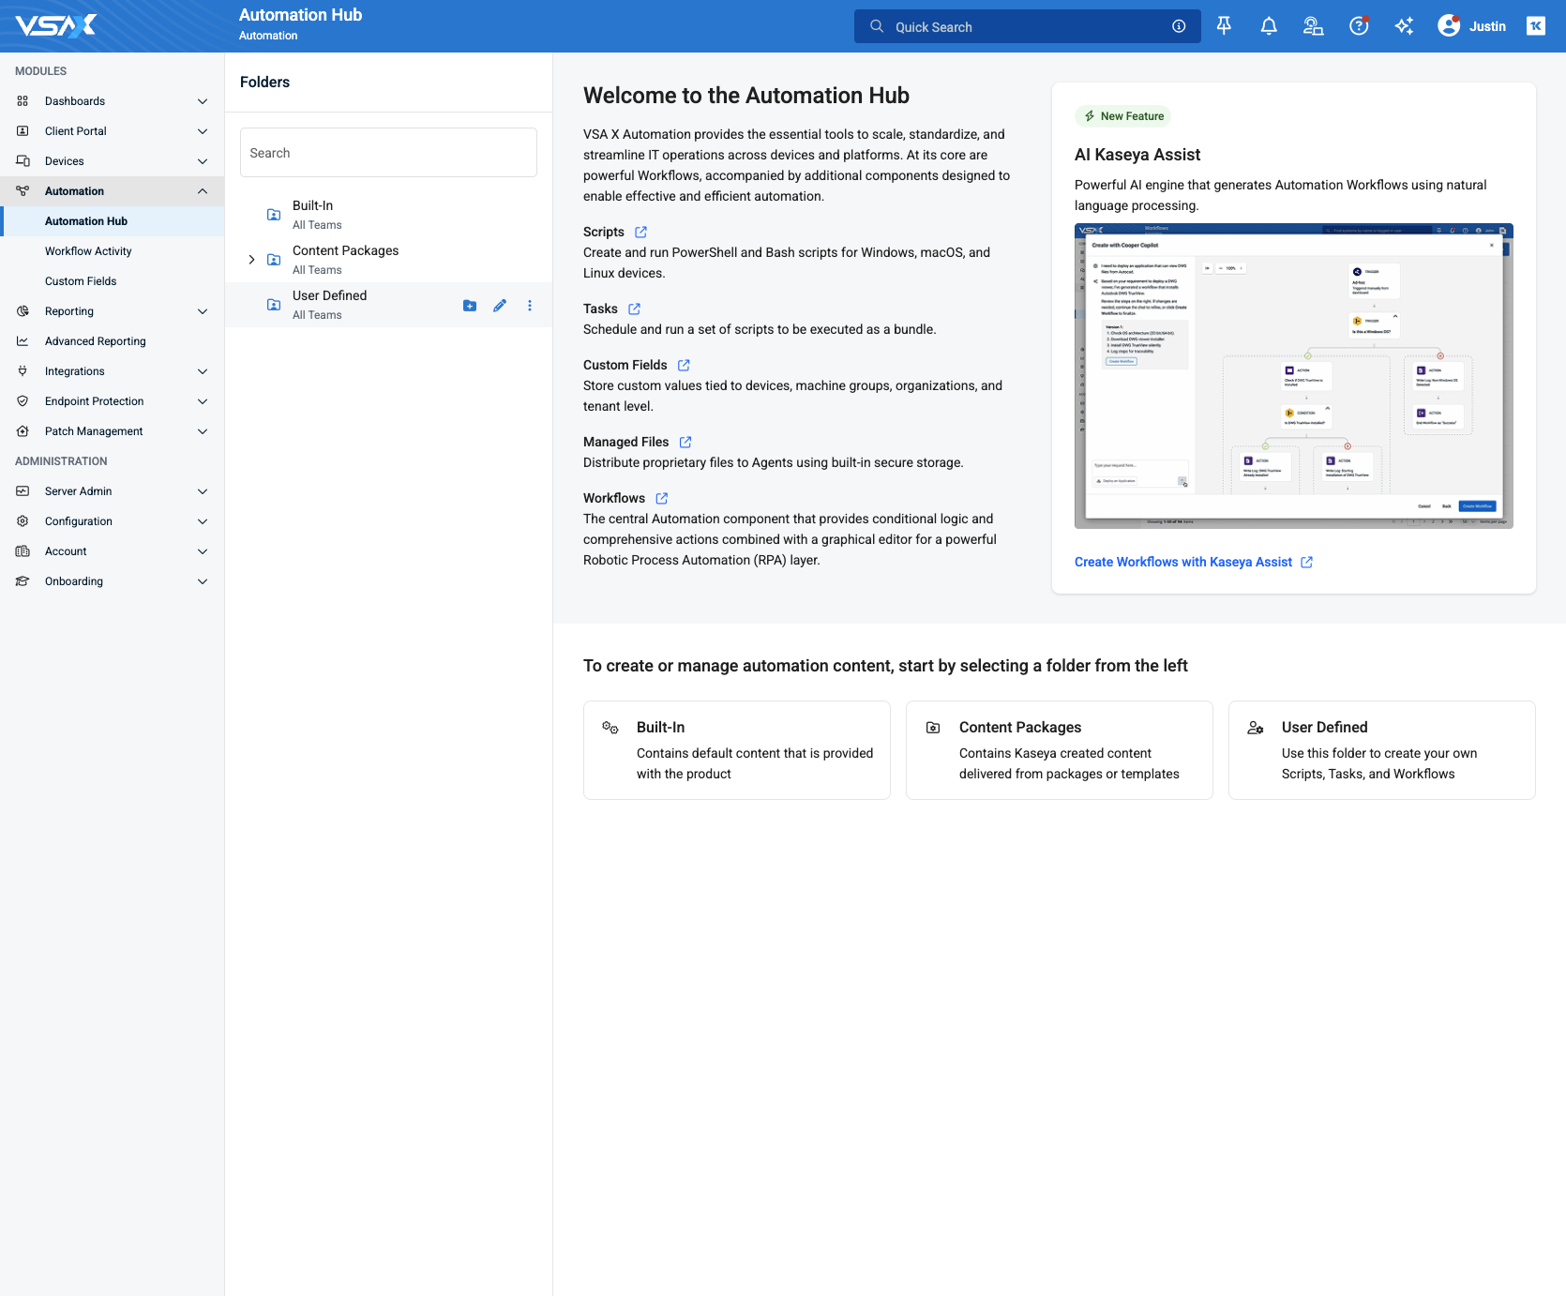Open Tasks external link icon
The image size is (1566, 1296).
(635, 309)
